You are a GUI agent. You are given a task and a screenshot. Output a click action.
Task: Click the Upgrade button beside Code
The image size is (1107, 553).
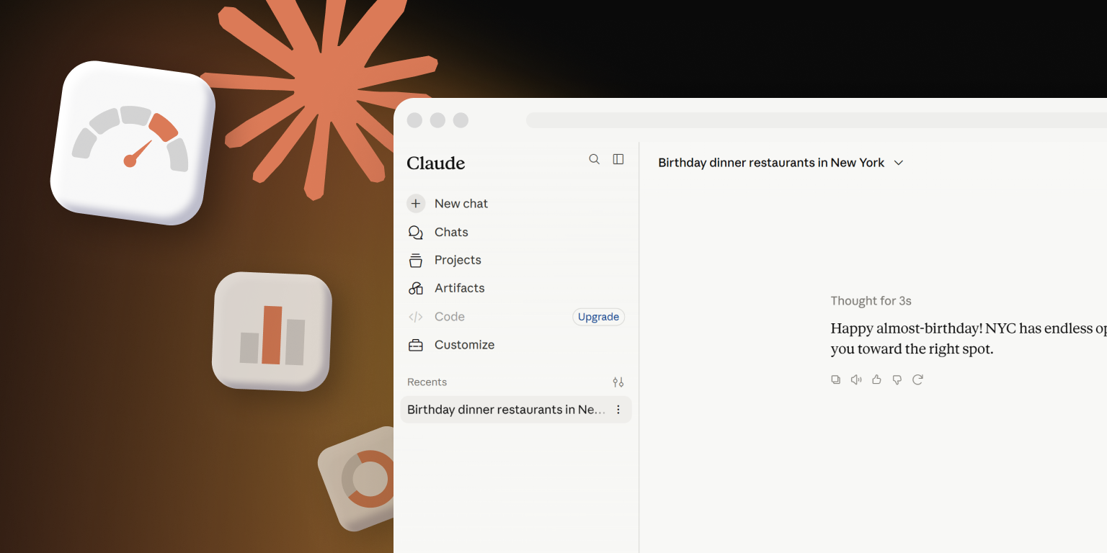pos(598,317)
